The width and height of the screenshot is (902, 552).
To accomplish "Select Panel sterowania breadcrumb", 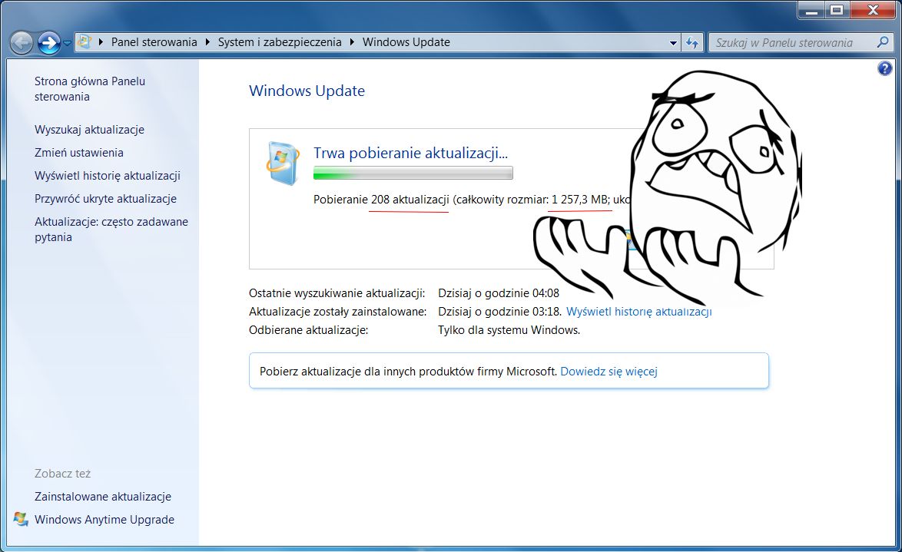I will pyautogui.click(x=154, y=42).
